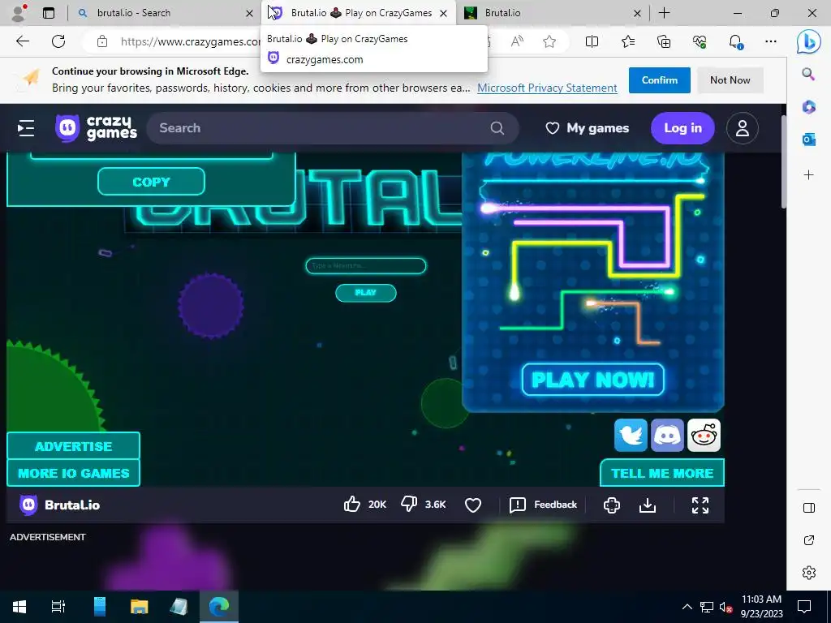Click the CrazyGames logo

(96, 128)
